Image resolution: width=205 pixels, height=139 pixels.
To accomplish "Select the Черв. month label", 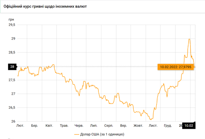I will (x=79, y=126).
